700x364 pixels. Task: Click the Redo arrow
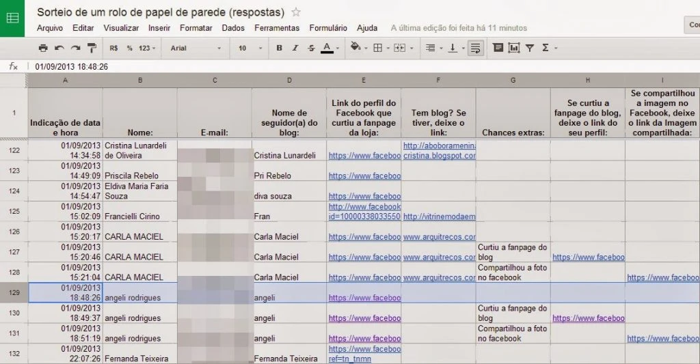click(x=75, y=48)
